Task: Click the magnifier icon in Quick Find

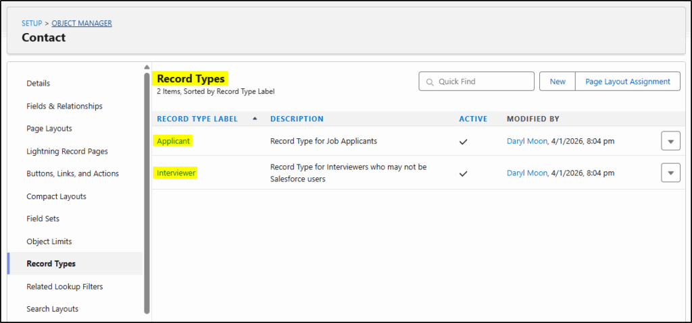Action: click(x=430, y=82)
